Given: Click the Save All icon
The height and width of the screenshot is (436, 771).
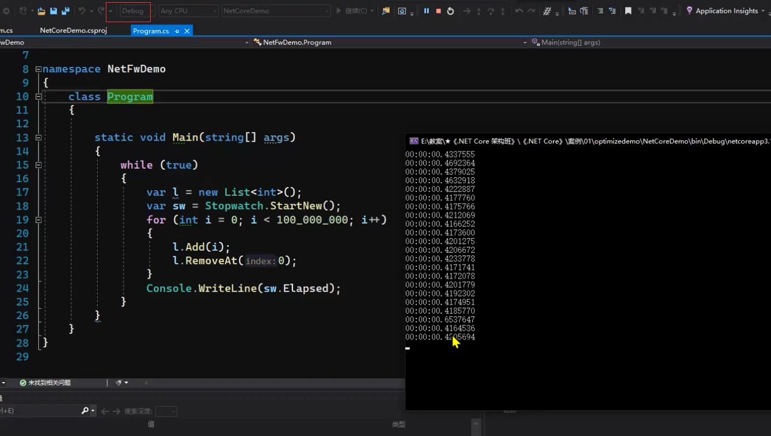Looking at the screenshot, I should click(x=65, y=11).
